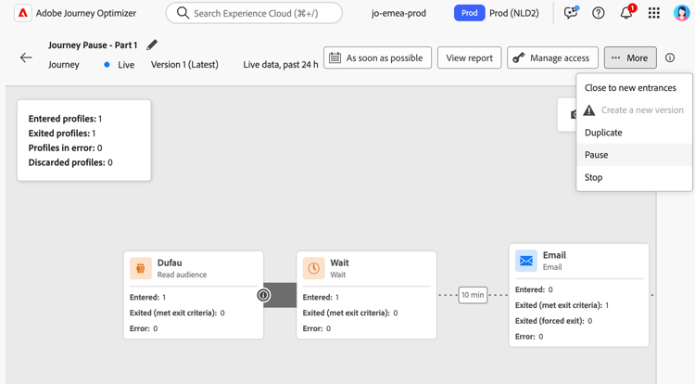The width and height of the screenshot is (695, 384).
Task: Open the help question mark icon
Action: 599,13
